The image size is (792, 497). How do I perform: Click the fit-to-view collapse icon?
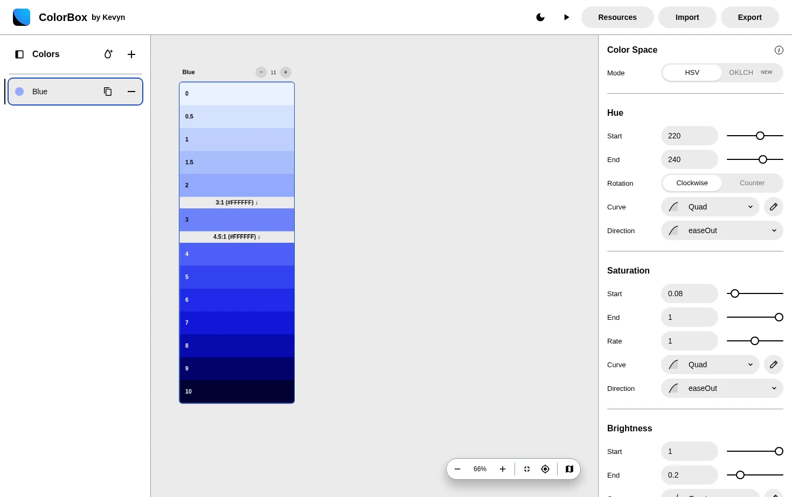click(527, 469)
